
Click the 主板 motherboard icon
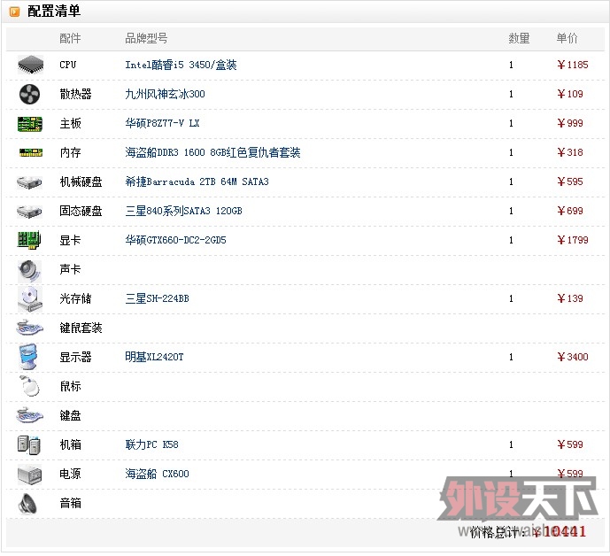[30, 124]
